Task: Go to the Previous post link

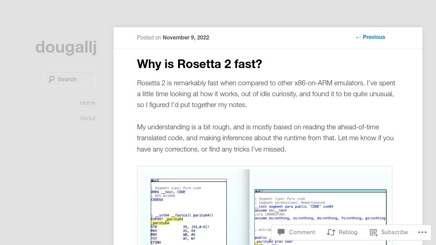Action: (x=370, y=37)
